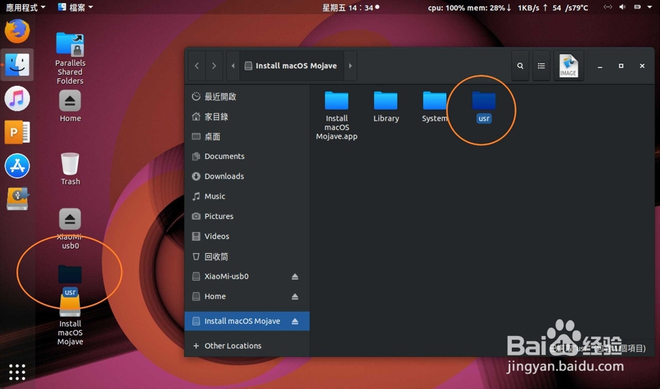Image resolution: width=660 pixels, height=389 pixels.
Task: Select Install macOS Mojave sidebar entry
Action: click(x=247, y=321)
